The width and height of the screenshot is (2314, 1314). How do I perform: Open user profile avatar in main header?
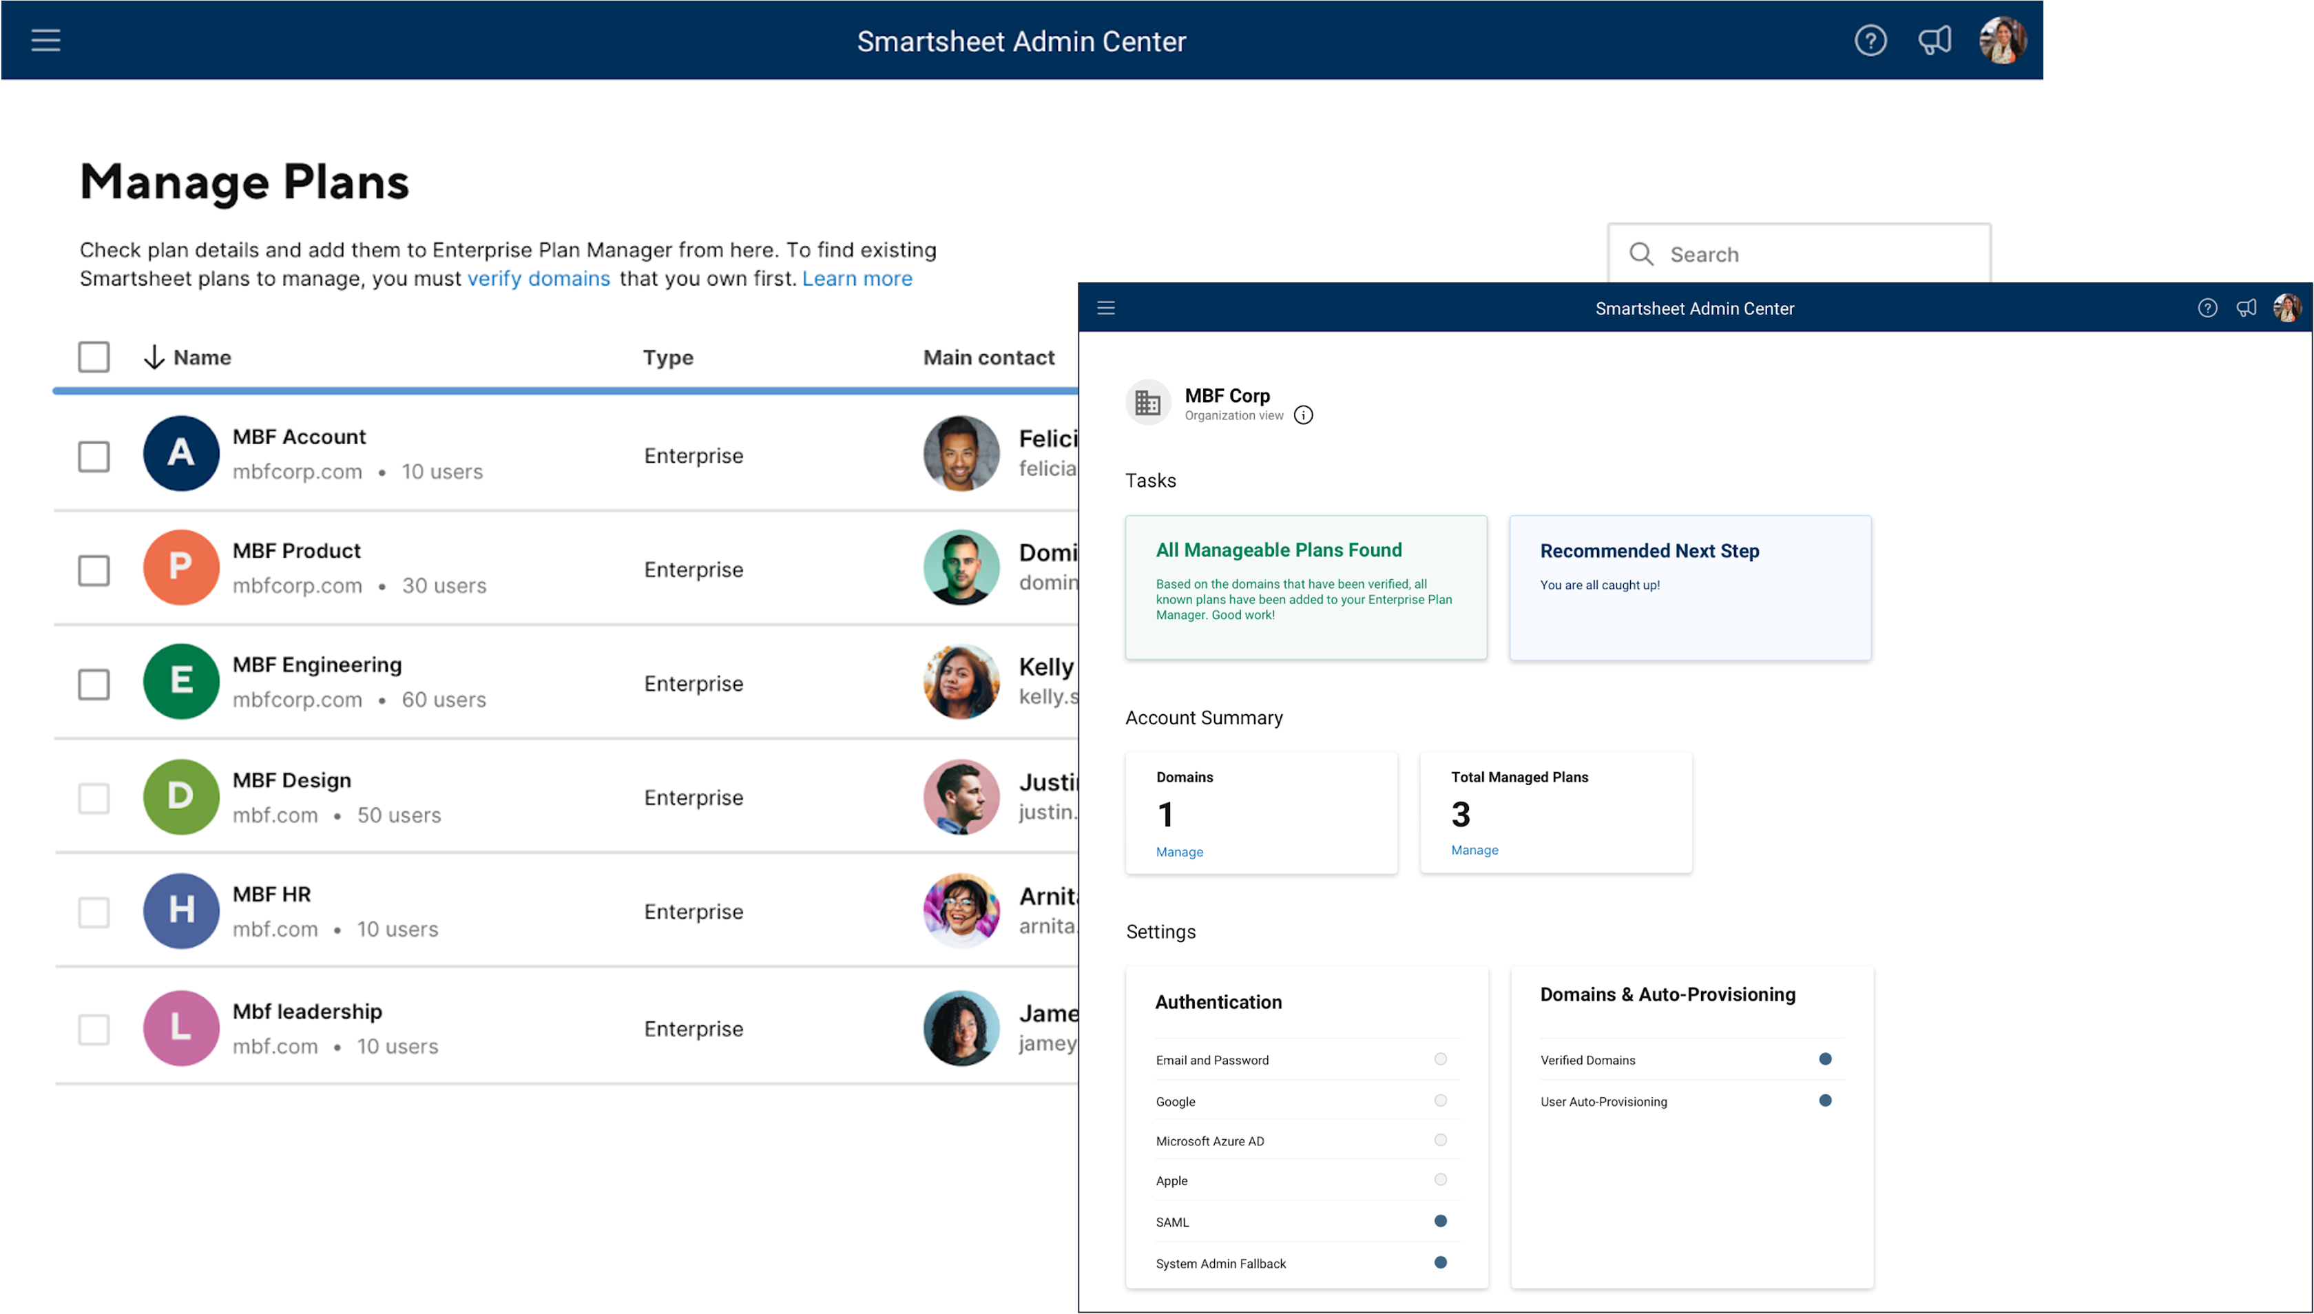2003,41
